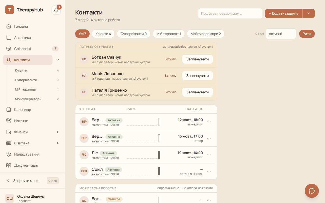Click the ЛІС avatar in clients list

coord(84,155)
